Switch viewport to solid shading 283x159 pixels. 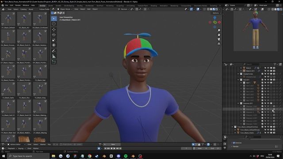(x=211, y=9)
